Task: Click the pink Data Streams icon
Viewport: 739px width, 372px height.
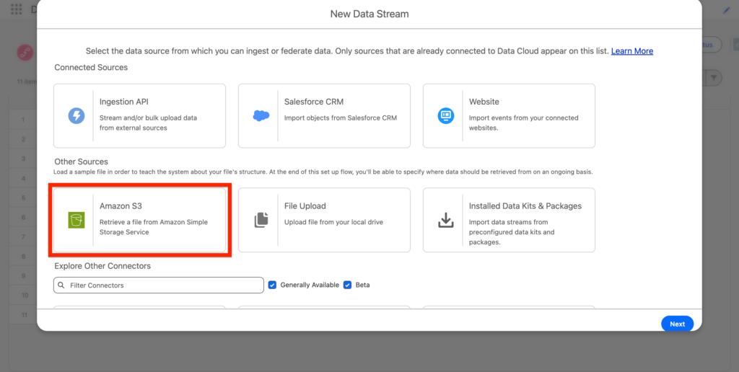Action: pyautogui.click(x=26, y=52)
